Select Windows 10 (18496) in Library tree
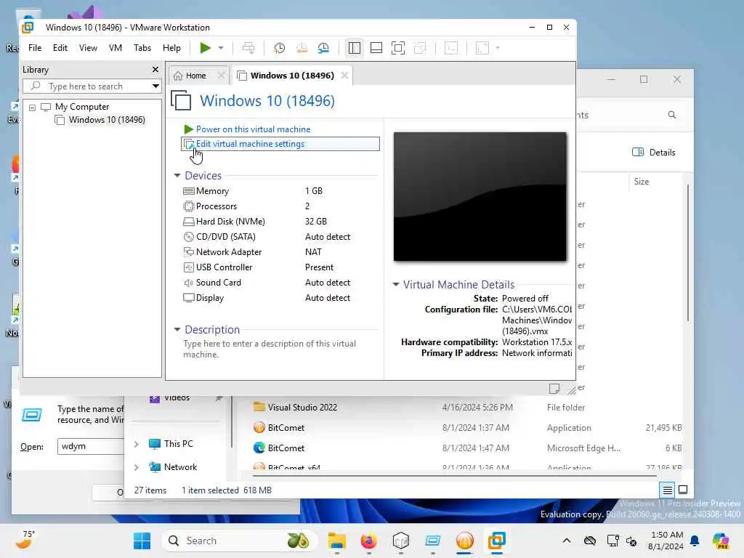This screenshot has width=744, height=558. tap(107, 120)
